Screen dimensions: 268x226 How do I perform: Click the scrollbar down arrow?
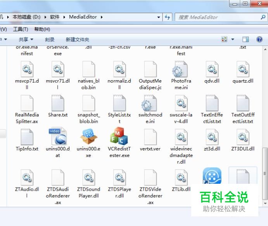pos(265,204)
